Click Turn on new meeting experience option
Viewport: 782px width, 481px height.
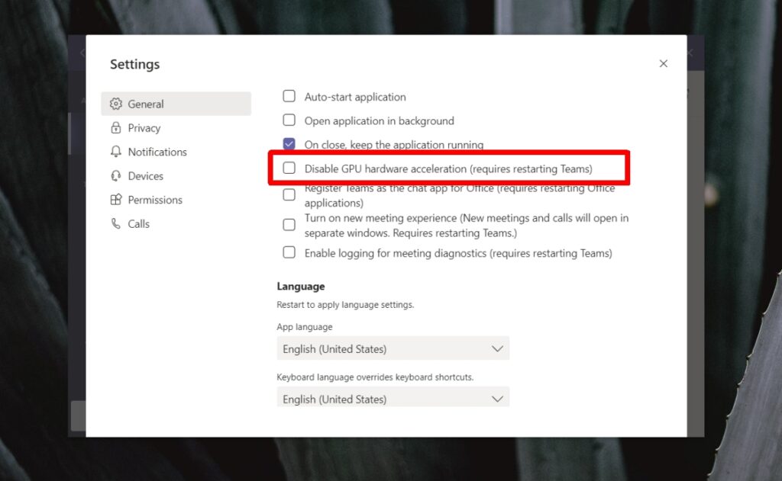point(289,224)
